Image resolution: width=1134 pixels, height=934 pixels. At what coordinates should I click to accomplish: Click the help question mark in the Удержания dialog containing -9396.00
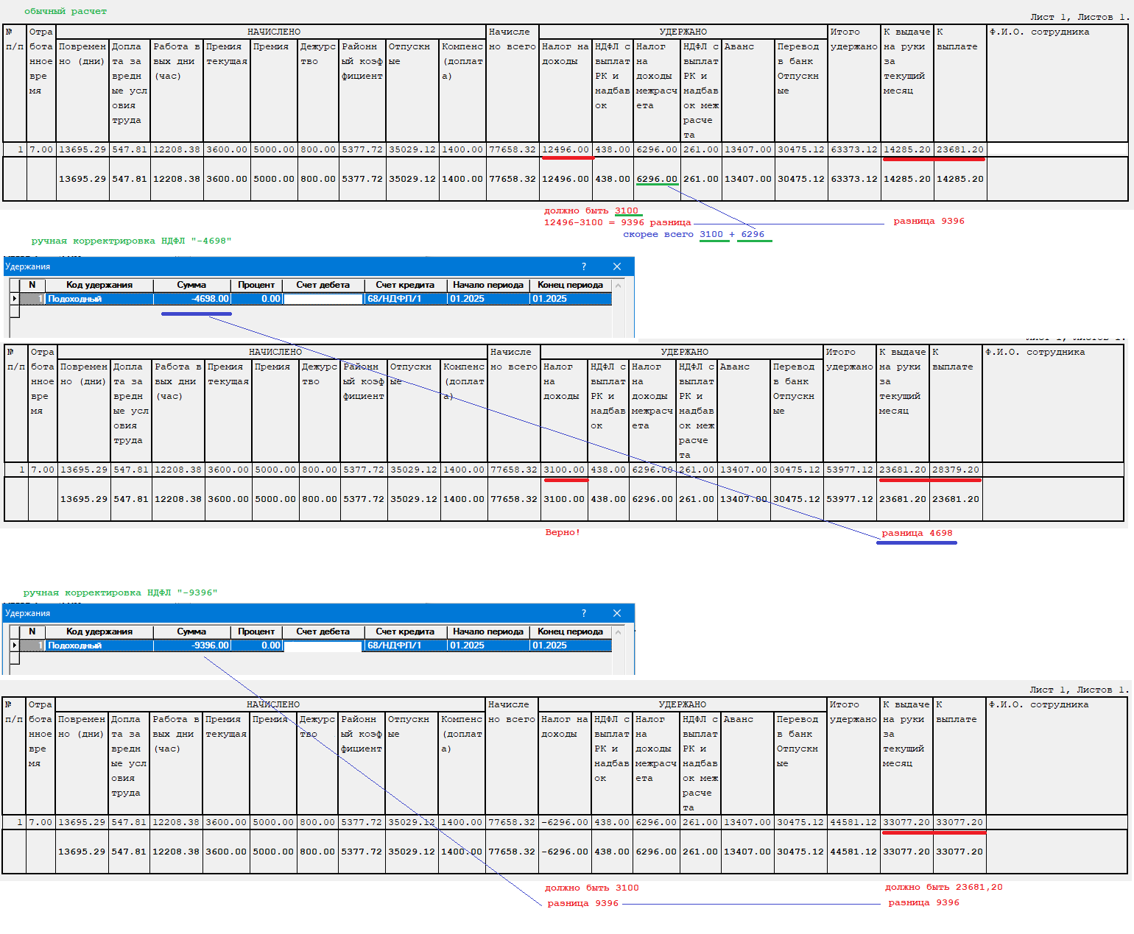point(584,613)
